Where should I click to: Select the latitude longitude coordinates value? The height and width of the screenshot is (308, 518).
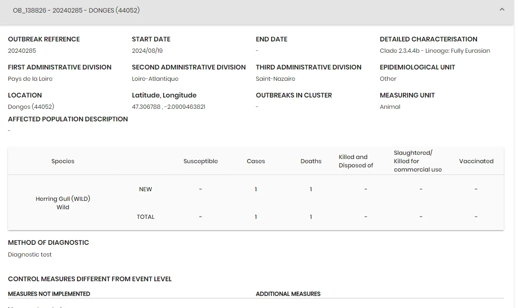tap(169, 107)
